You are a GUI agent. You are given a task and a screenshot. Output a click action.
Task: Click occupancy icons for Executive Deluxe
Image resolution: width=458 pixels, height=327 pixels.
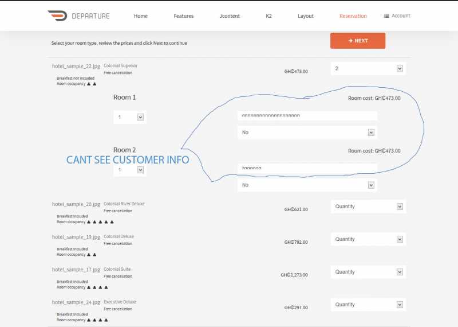click(x=97, y=320)
